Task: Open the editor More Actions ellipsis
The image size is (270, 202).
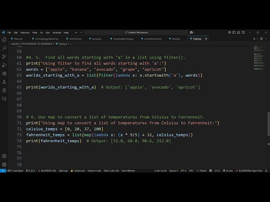Action: tap(266, 39)
